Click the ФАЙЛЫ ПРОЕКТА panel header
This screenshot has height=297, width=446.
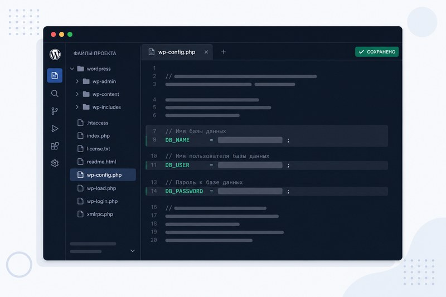tap(95, 53)
